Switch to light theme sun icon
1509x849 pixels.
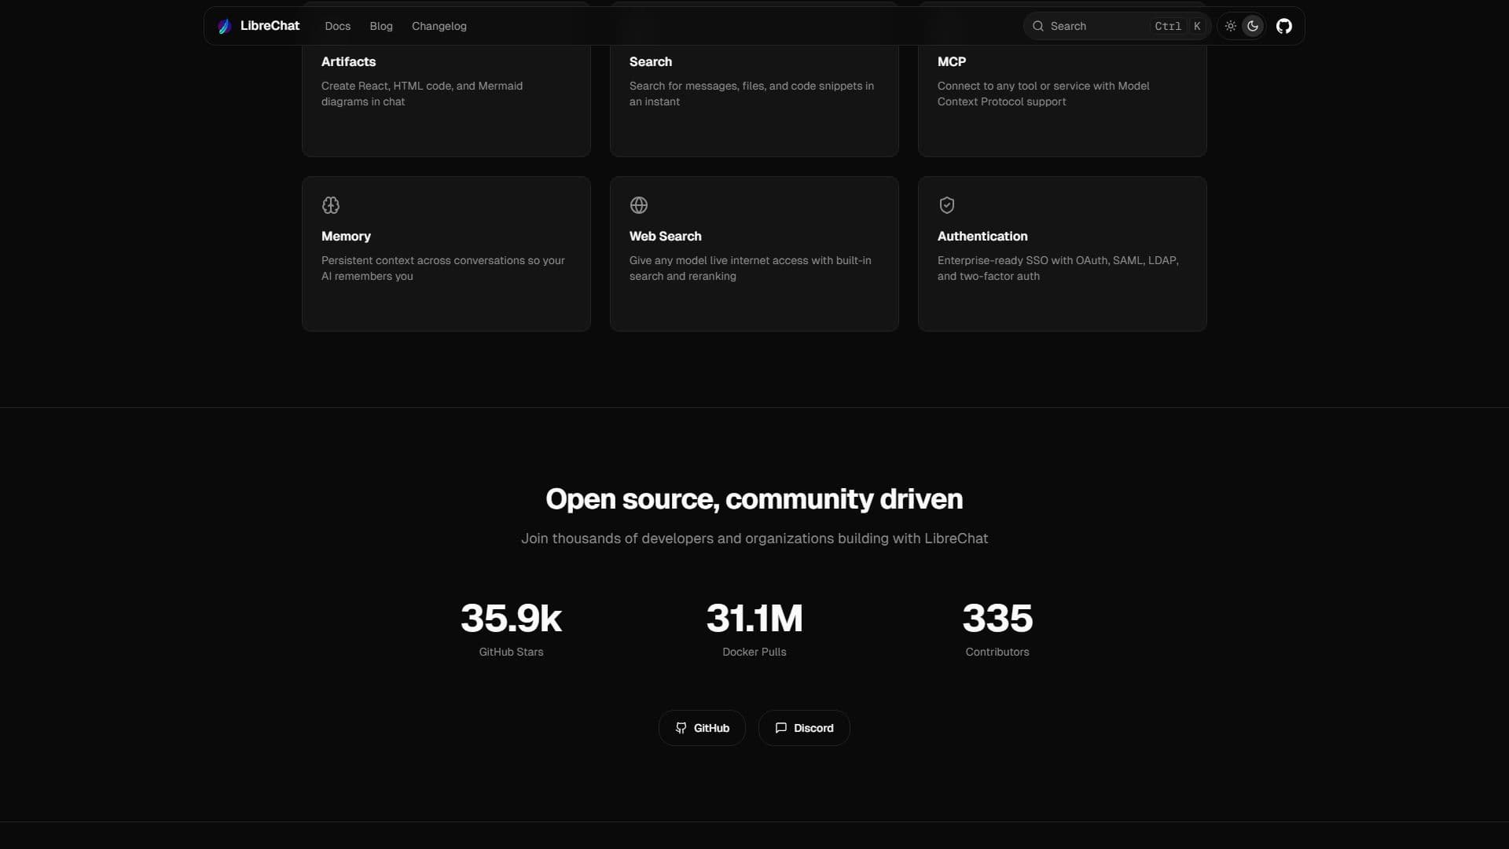(1230, 26)
